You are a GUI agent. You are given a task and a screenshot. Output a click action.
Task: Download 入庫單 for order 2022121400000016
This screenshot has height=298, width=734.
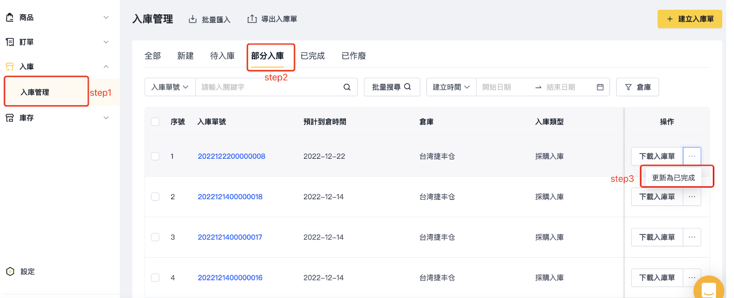657,278
